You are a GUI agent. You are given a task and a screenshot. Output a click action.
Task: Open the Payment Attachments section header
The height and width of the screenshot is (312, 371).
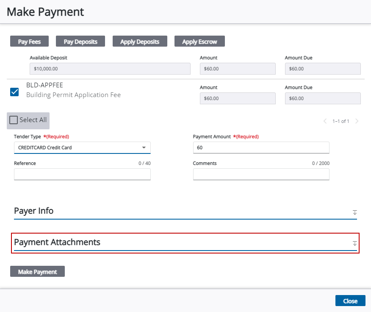(x=57, y=242)
